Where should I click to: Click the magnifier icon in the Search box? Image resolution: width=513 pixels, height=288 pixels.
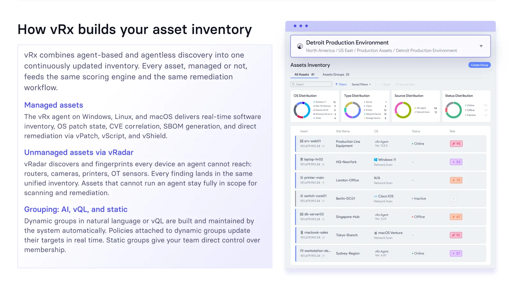pyautogui.click(x=293, y=84)
